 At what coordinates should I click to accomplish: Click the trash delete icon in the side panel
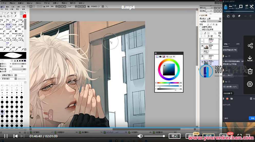pos(250,71)
